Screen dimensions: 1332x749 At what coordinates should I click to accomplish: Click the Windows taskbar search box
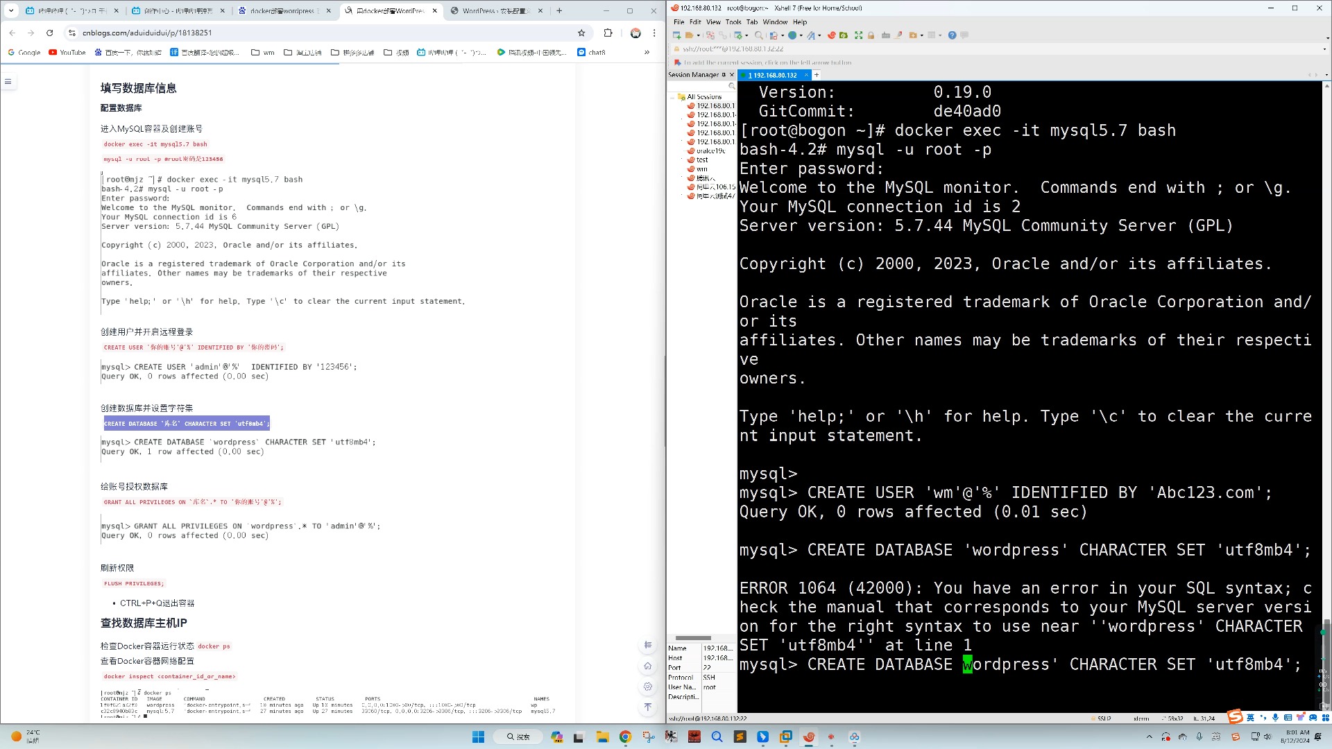(x=519, y=737)
